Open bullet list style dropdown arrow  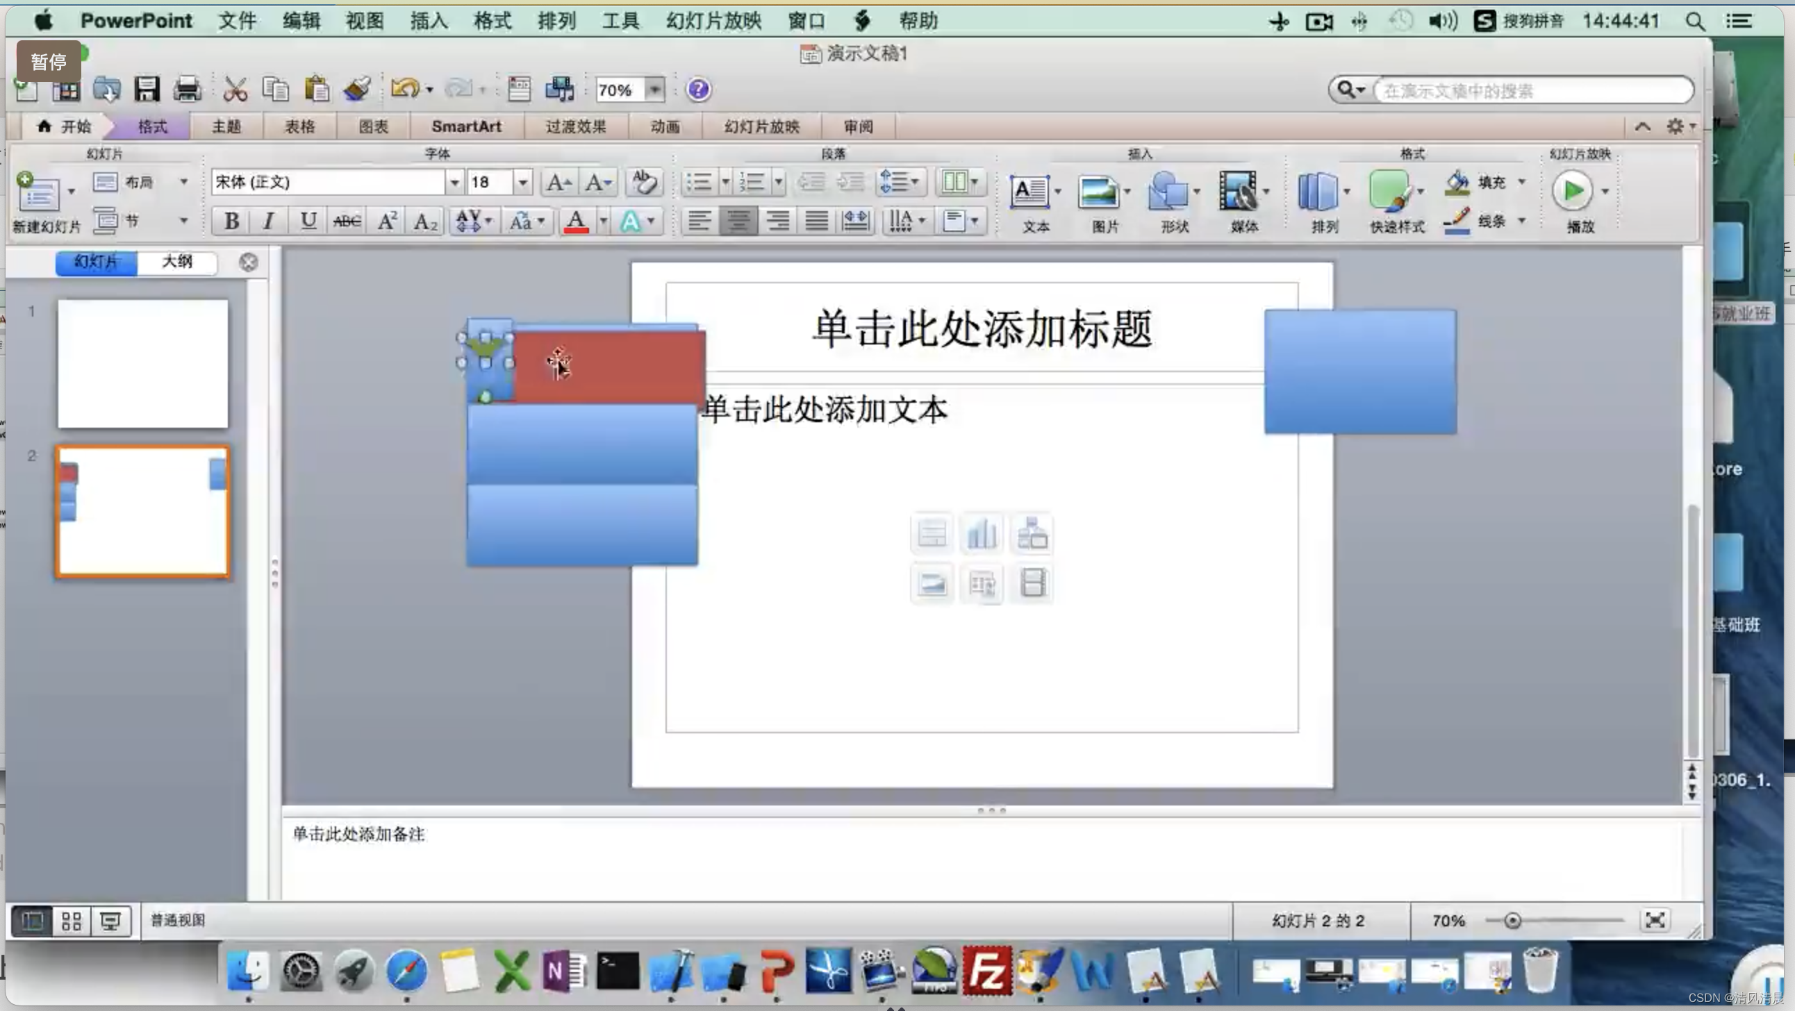(x=725, y=183)
